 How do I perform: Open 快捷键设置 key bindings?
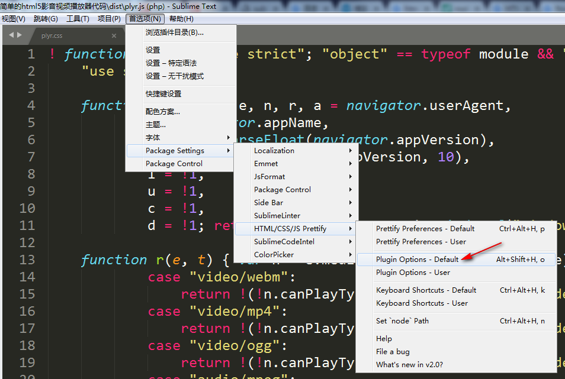click(181, 94)
